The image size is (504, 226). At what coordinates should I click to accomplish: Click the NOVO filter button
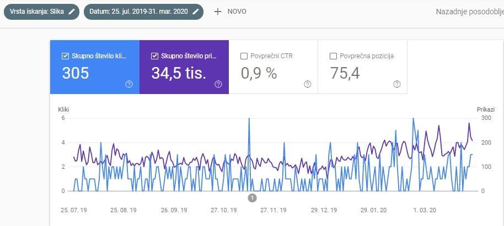pos(230,12)
